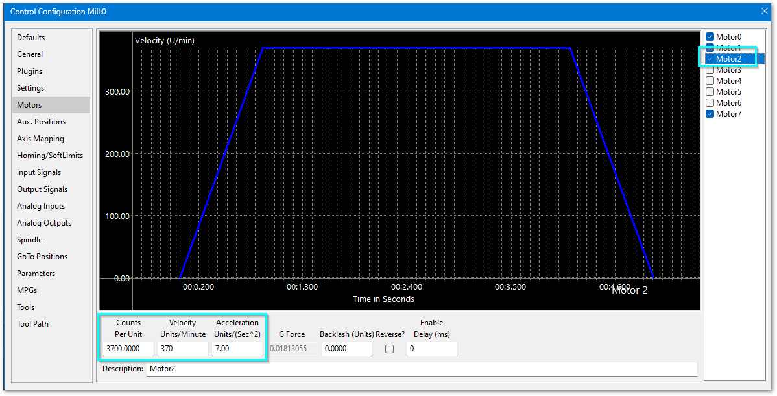Enable the Motor3 checkbox
Viewport: 777px width, 396px height.
tap(710, 70)
